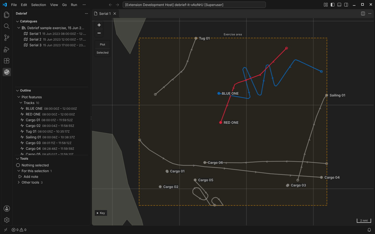Close the Serial 1 tab
Viewport: 375px width, 234px height.
pos(115,14)
